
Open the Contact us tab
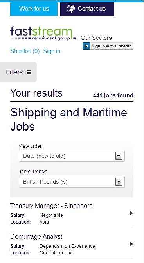(87, 9)
